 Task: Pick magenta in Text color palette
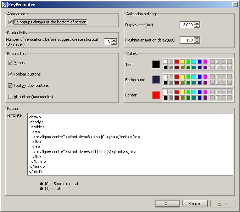pos(205,62)
